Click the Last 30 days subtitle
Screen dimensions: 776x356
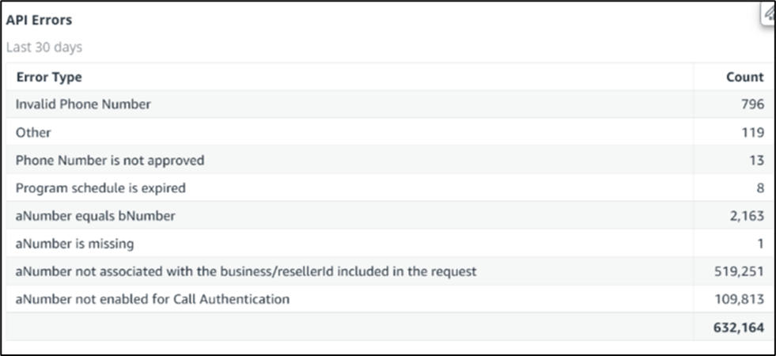[44, 47]
